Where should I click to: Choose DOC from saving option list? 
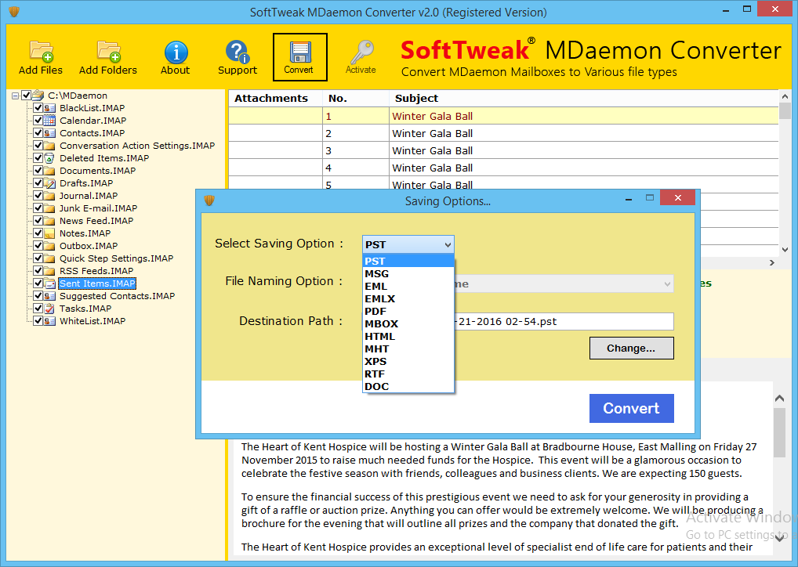point(408,386)
